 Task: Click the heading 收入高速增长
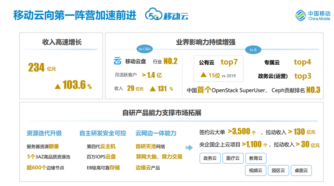[62, 42]
